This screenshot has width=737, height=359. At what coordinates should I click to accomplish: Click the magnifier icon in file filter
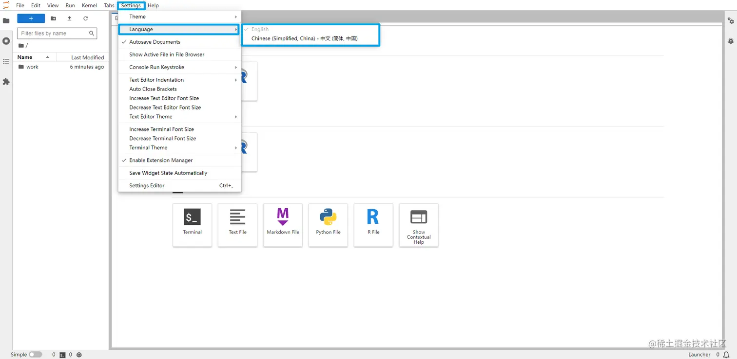pos(91,33)
